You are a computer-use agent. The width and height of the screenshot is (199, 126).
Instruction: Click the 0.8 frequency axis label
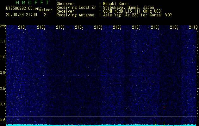click(x=3, y=88)
